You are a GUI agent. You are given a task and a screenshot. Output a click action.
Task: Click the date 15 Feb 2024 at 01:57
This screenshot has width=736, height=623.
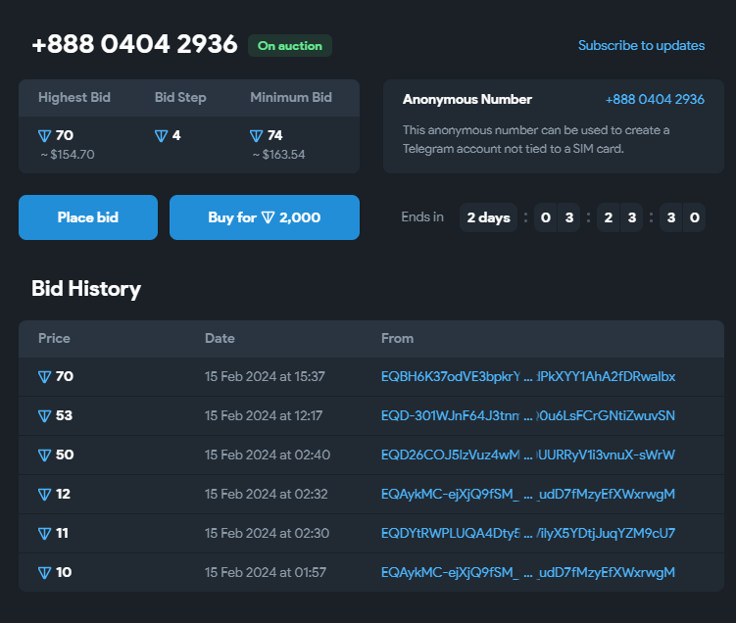(266, 572)
